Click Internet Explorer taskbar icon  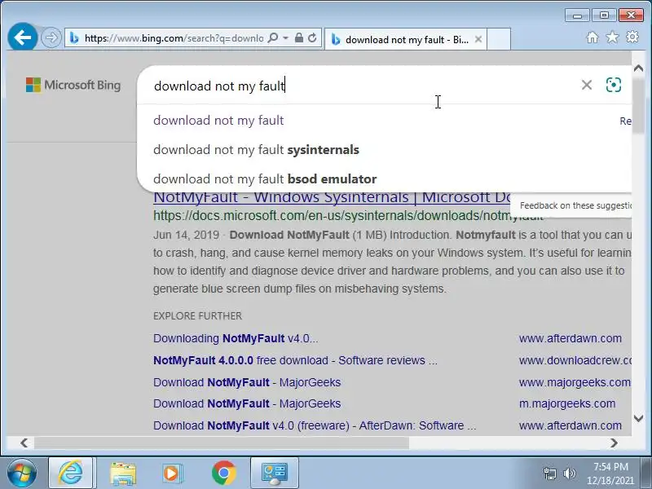[x=72, y=473]
